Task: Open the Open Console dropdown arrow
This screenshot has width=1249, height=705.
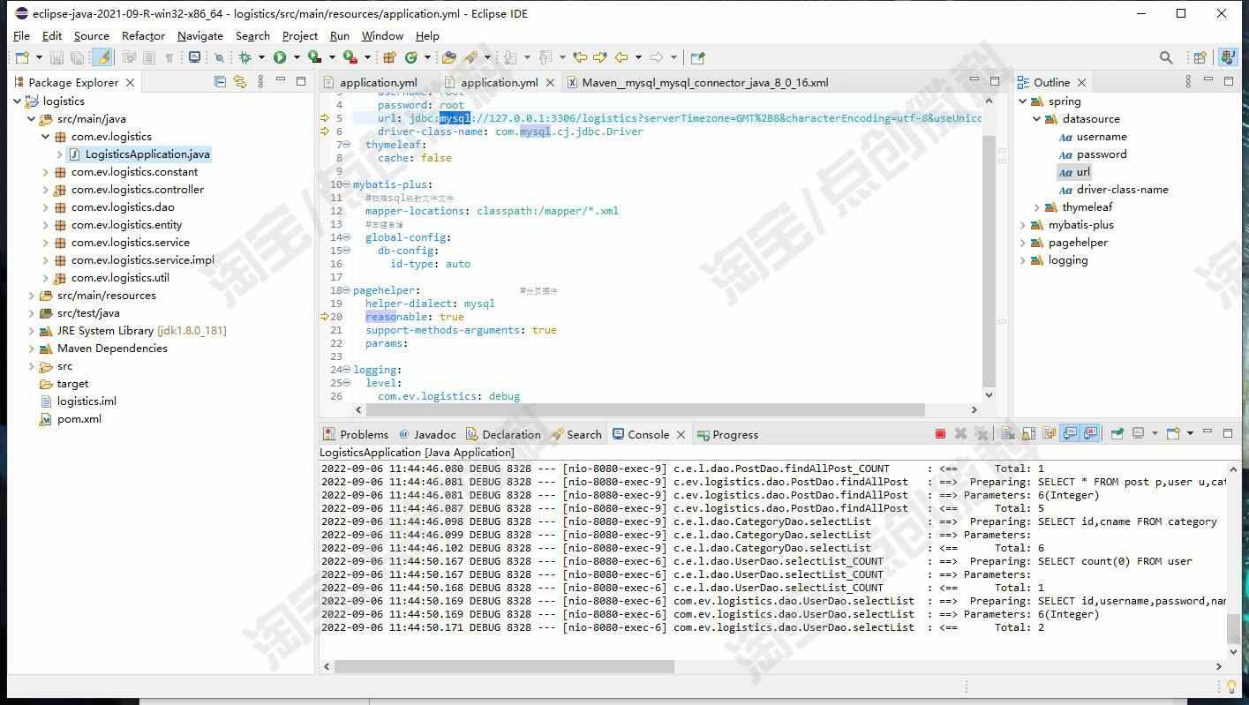Action: 1190,434
